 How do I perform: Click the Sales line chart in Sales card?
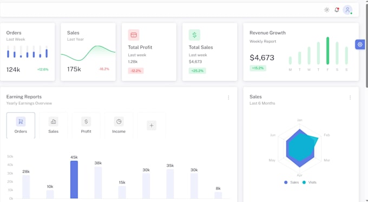pyautogui.click(x=88, y=53)
